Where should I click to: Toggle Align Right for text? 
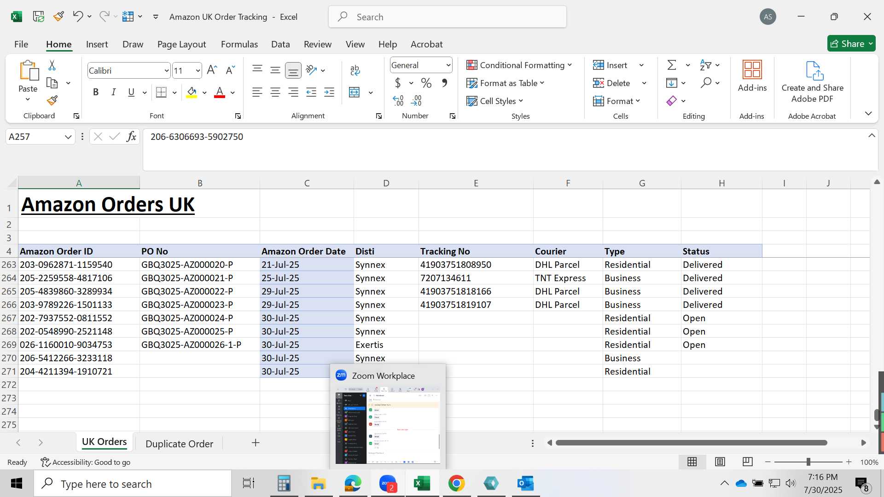[x=293, y=92]
